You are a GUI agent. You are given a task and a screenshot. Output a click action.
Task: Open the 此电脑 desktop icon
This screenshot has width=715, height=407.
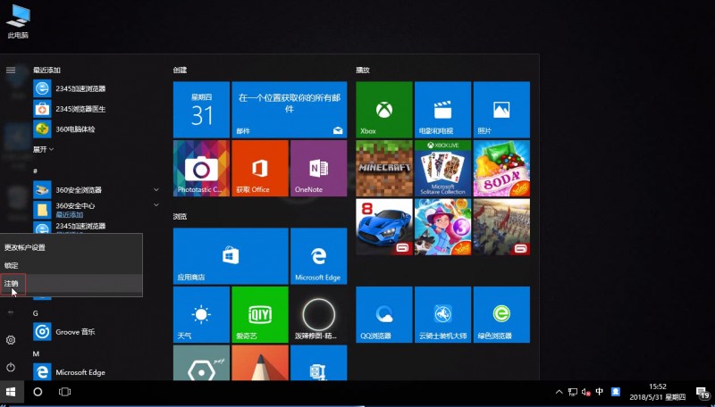pyautogui.click(x=18, y=21)
